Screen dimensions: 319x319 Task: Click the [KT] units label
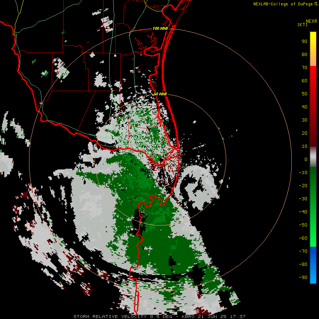[x=303, y=24]
